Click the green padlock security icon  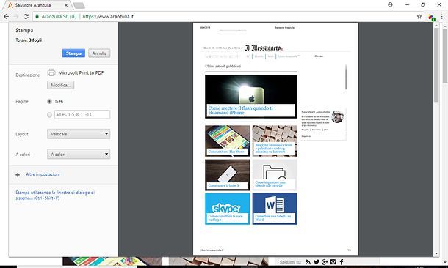[x=37, y=17]
